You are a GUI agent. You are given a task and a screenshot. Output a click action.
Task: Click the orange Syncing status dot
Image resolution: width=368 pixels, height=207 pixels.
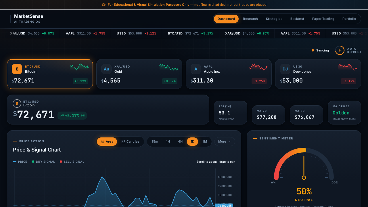pyautogui.click(x=313, y=50)
